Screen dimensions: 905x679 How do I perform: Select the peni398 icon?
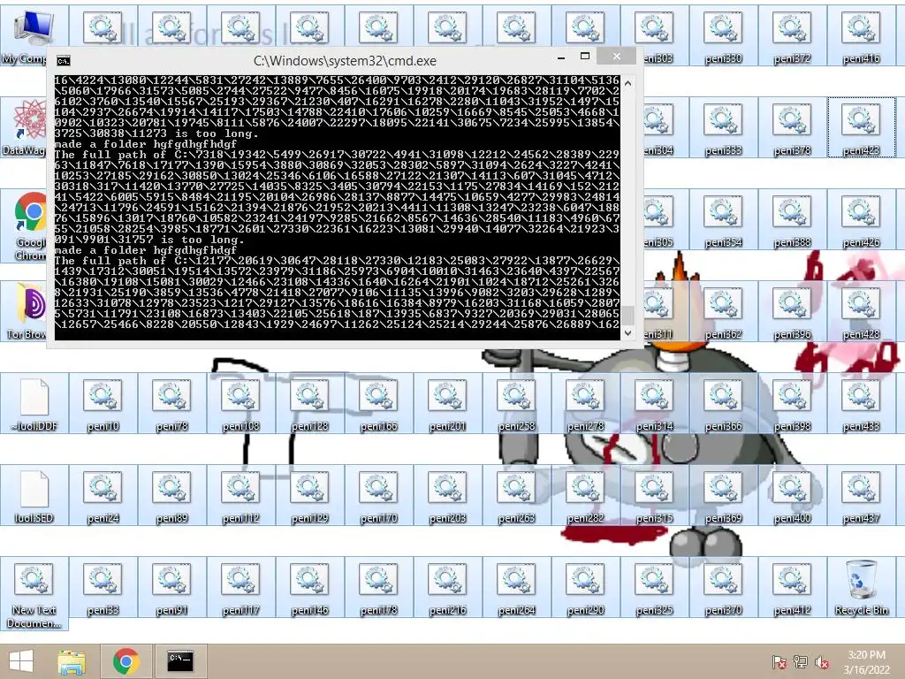pyautogui.click(x=793, y=404)
